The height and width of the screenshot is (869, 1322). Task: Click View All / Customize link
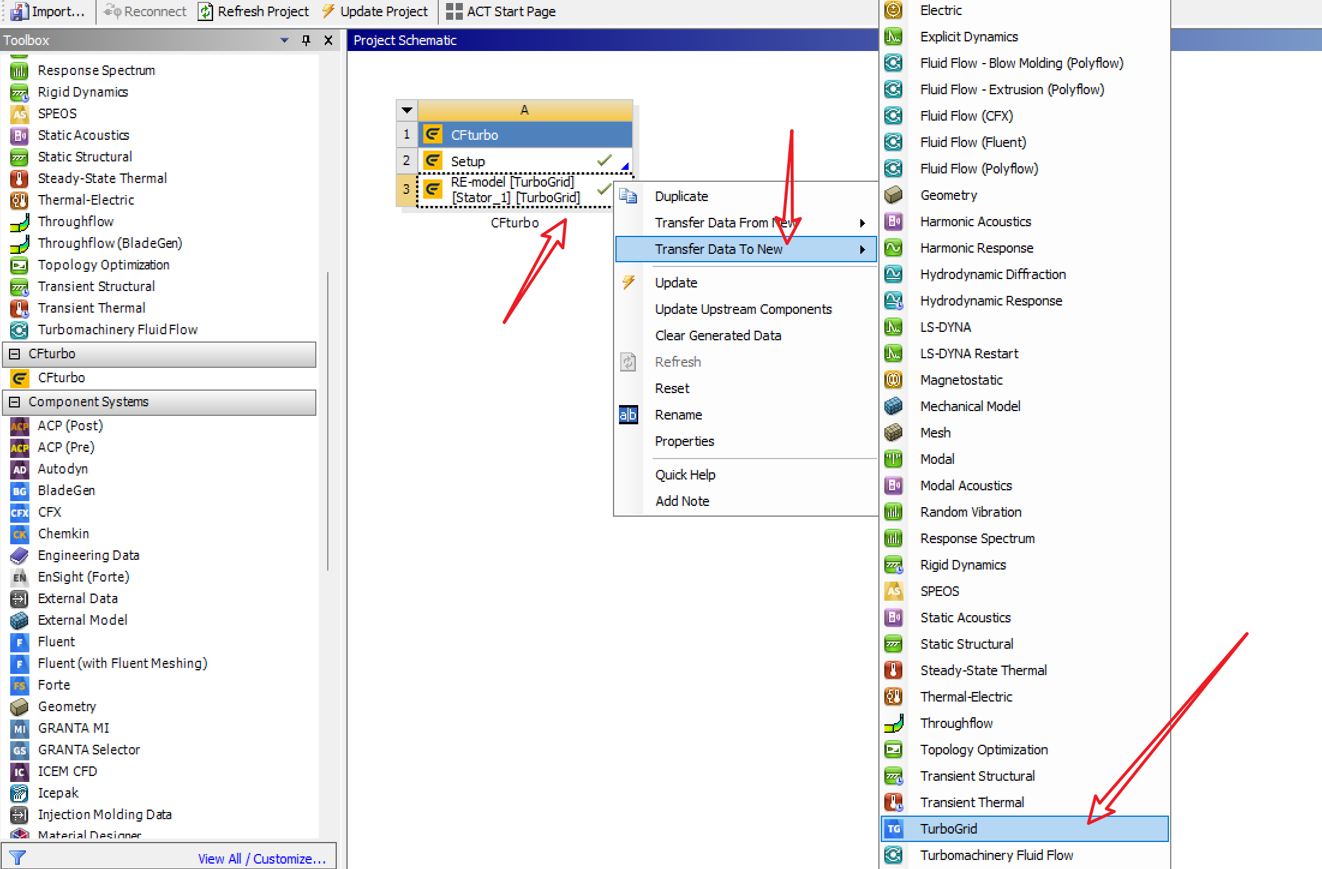[x=262, y=859]
